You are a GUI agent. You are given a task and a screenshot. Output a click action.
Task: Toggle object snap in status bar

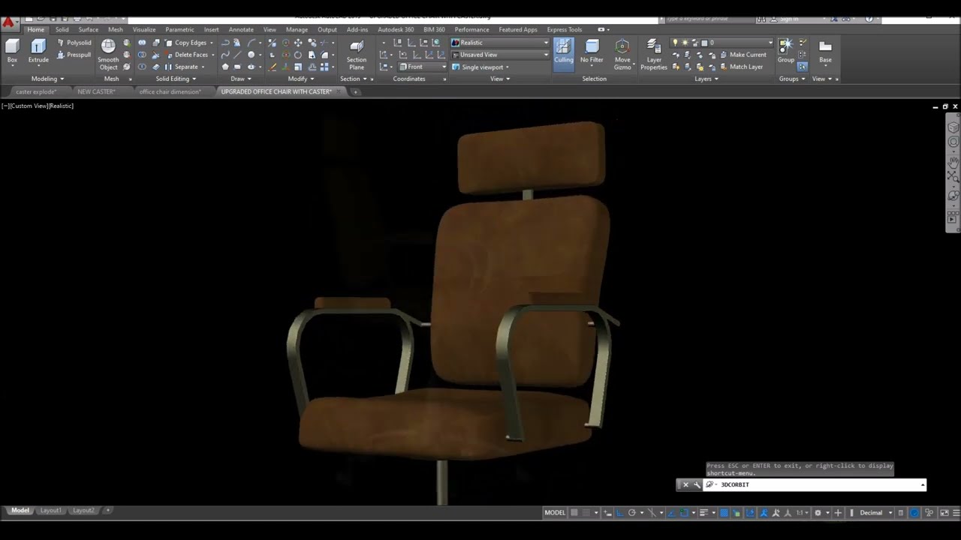tap(683, 513)
